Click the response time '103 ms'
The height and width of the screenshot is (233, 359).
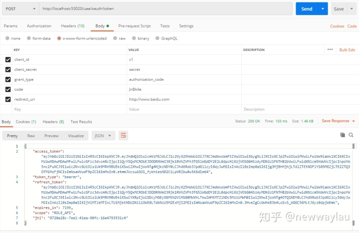[281, 121]
